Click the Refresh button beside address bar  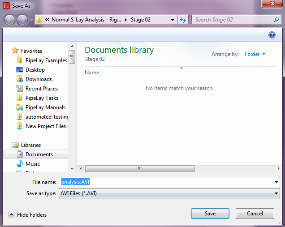183,20
